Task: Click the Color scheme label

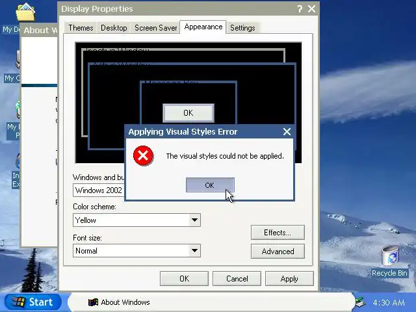Action: (x=94, y=207)
